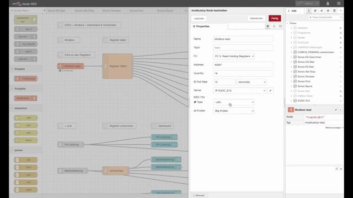
Task: Switch to the Sonos Pool workspace tab
Action: coord(136,10)
